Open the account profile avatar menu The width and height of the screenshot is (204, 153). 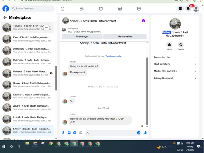click(196, 9)
